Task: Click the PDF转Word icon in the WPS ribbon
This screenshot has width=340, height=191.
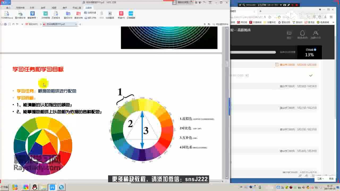Action: click(x=7, y=14)
